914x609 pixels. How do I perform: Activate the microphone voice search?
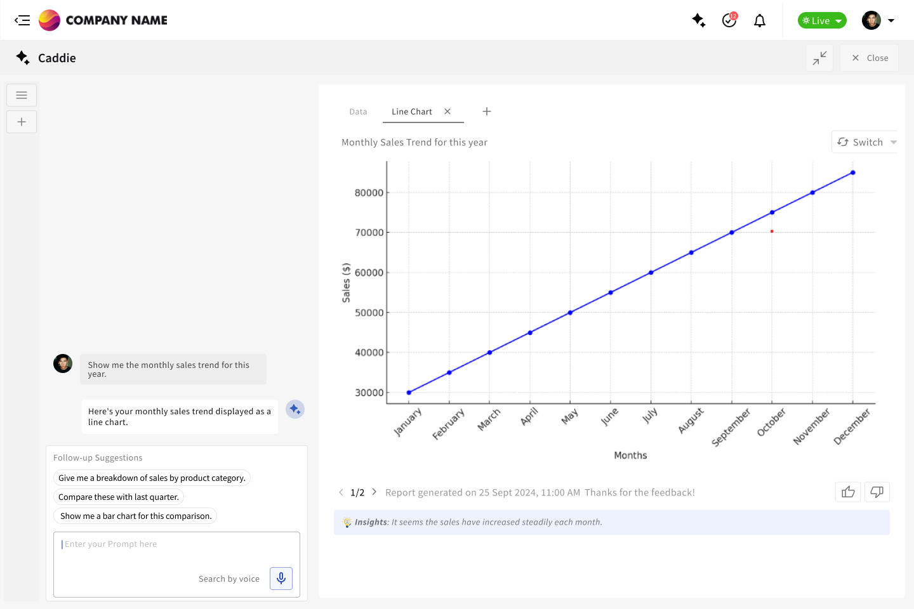(x=281, y=579)
